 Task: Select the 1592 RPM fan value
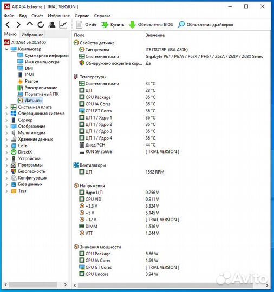pos(155,172)
